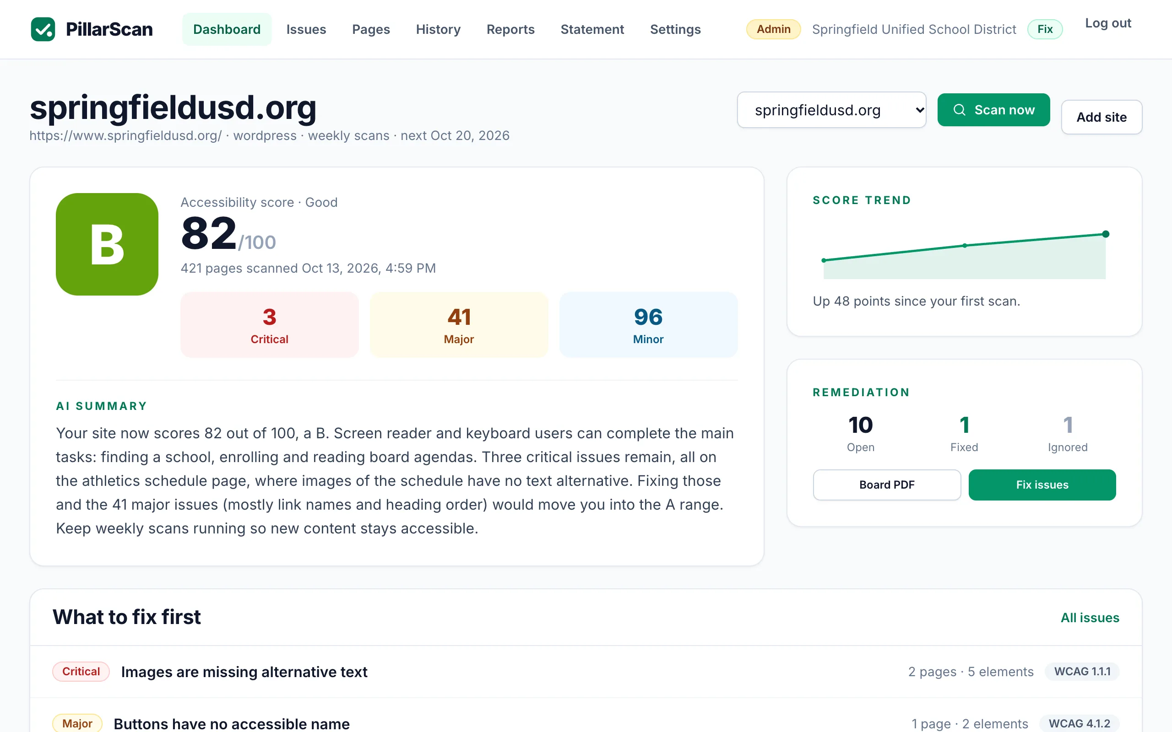The image size is (1172, 732).
Task: Go to the Issues tab
Action: coord(306,30)
